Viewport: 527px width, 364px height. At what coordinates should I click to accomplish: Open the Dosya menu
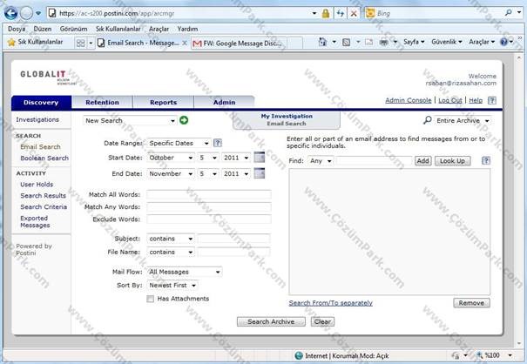coord(17,29)
